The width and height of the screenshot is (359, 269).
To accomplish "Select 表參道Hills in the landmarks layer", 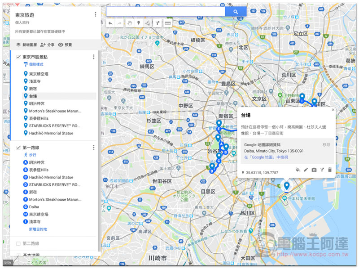I will click(x=39, y=118).
